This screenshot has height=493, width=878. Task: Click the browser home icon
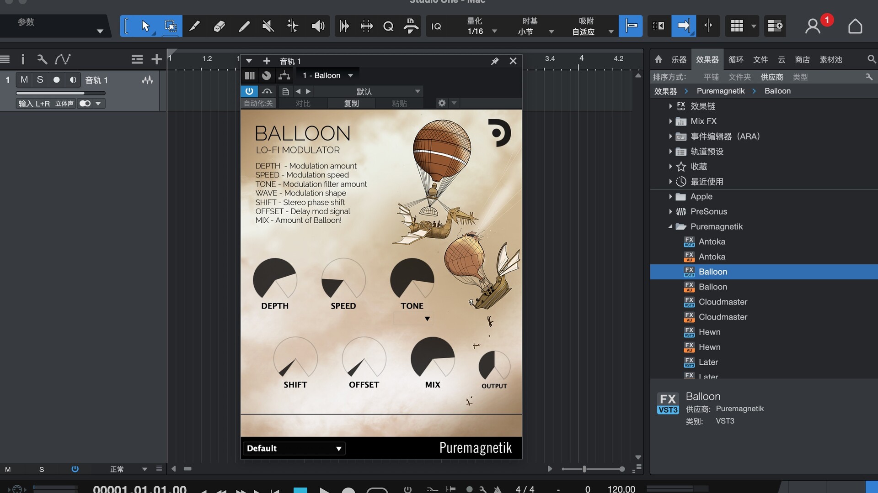click(x=658, y=59)
